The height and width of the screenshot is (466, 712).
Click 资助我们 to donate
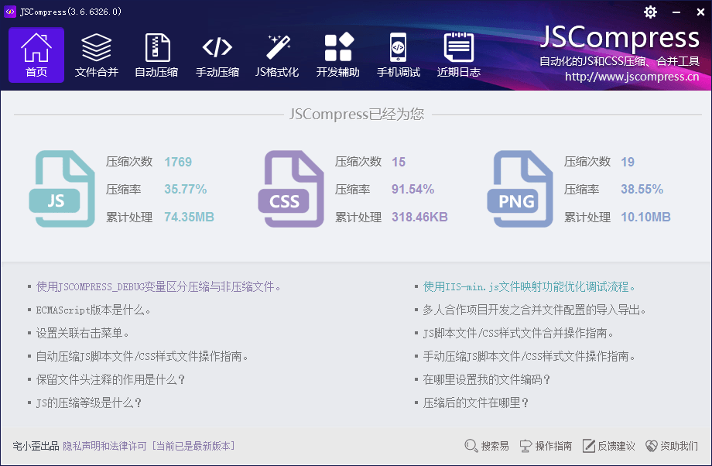pos(672,446)
